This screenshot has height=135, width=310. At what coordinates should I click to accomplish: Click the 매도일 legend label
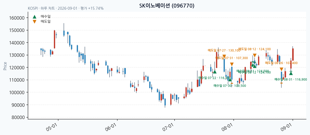point(46,21)
